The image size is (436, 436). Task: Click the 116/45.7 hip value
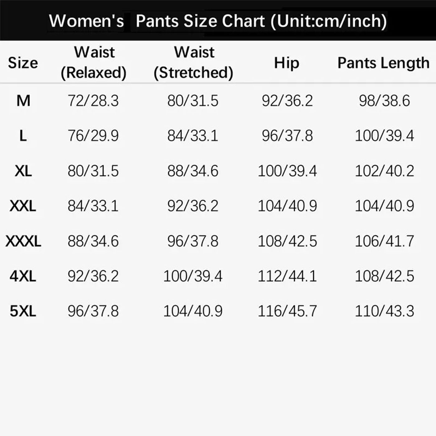pyautogui.click(x=287, y=311)
